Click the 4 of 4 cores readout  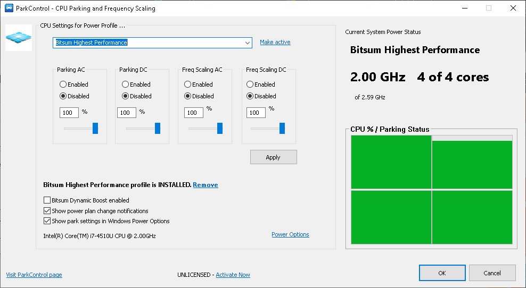click(453, 77)
